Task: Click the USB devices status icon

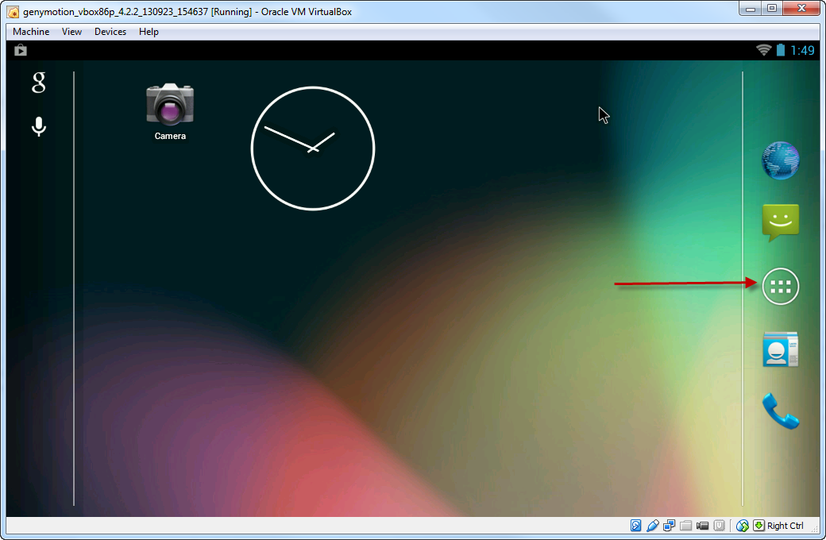Action: (653, 525)
